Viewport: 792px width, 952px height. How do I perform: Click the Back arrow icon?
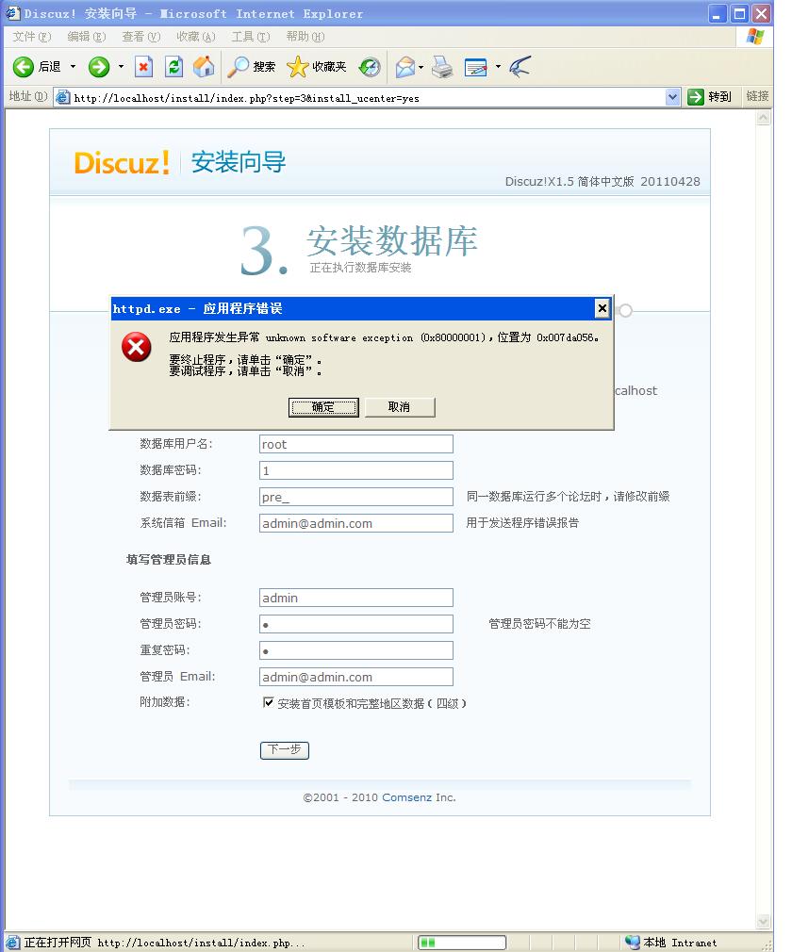pos(23,67)
